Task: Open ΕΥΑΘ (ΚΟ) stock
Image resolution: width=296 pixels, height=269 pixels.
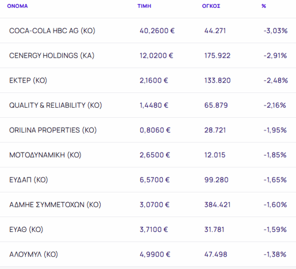Action: pos(26,229)
